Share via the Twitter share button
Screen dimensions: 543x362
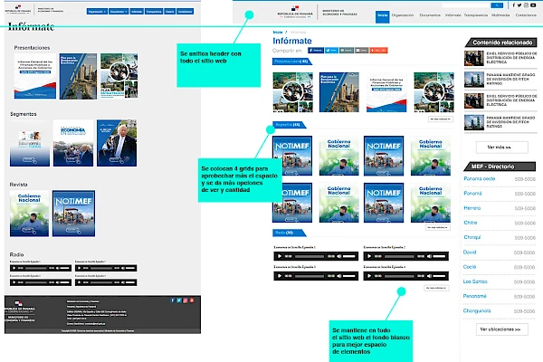[331, 51]
